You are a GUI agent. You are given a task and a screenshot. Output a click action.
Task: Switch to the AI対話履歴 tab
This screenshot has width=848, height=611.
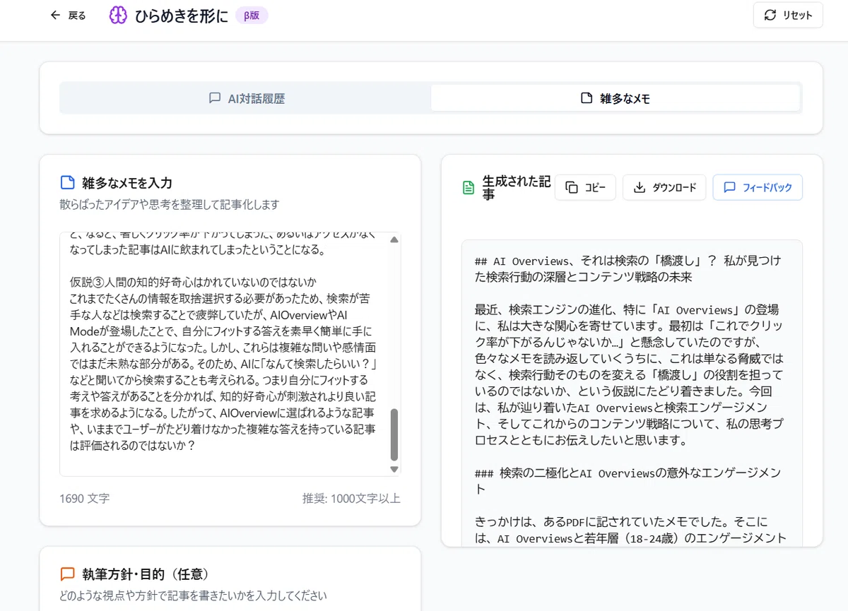tap(246, 98)
